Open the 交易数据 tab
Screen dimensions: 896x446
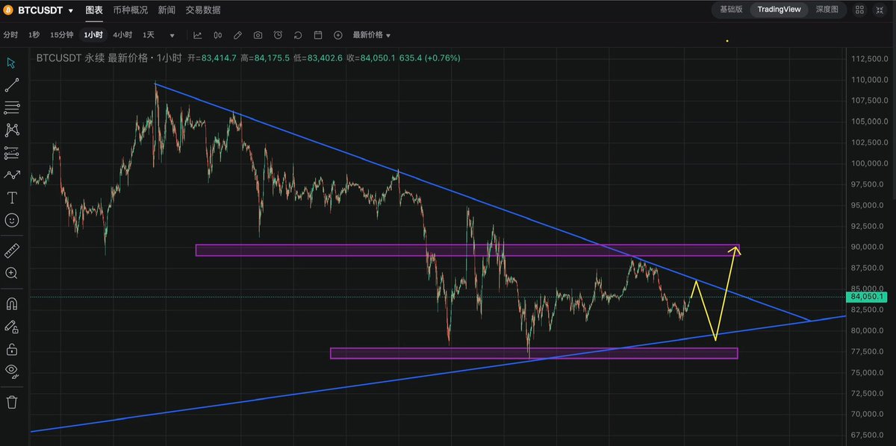coord(202,10)
